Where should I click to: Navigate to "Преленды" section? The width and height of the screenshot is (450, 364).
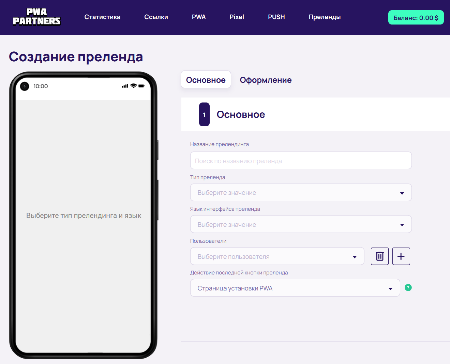point(324,17)
